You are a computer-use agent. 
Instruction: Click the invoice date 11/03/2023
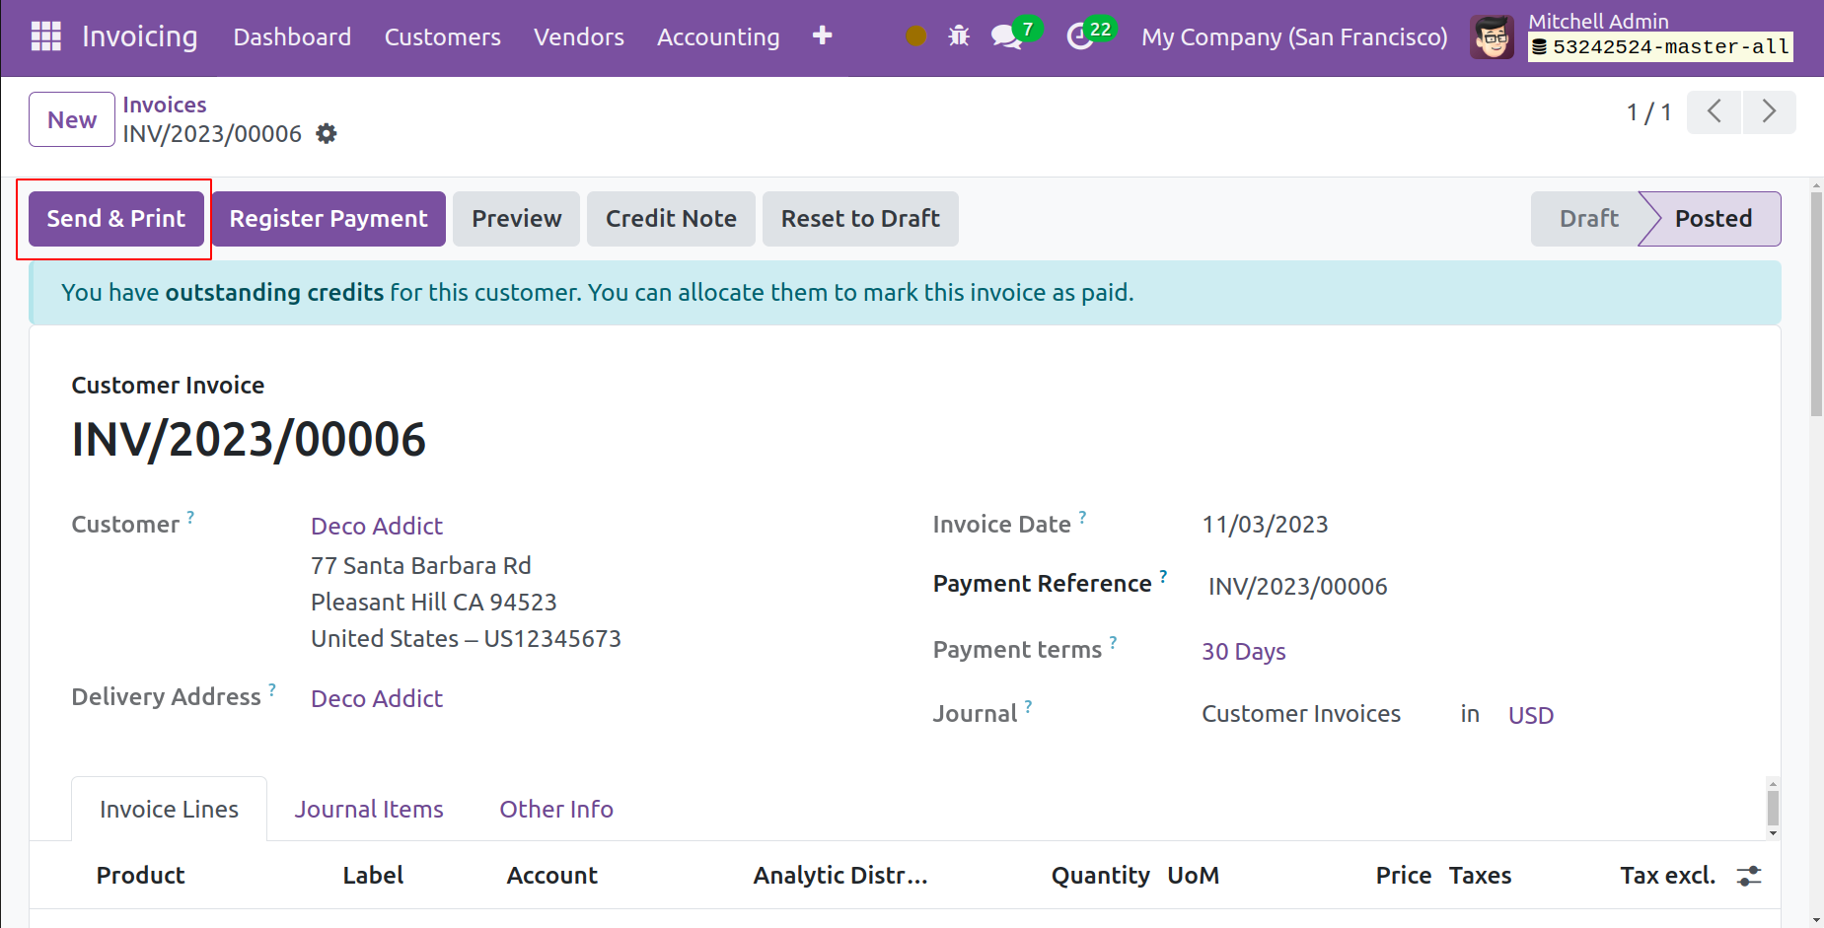pos(1265,524)
